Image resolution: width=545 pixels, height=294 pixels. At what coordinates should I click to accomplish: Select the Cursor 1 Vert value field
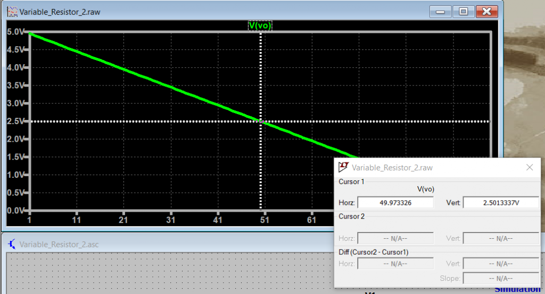(x=501, y=202)
